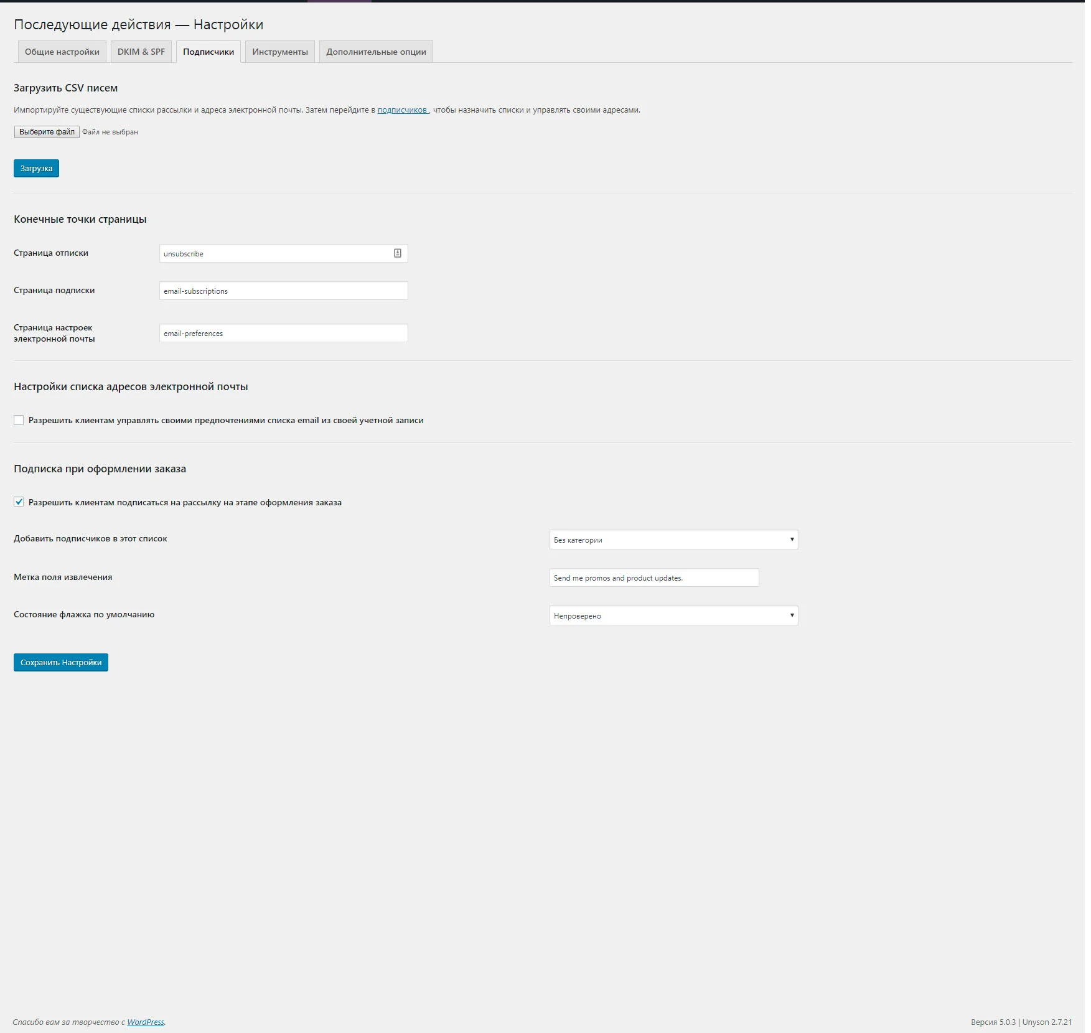Viewport: 1091px width, 1033px height.
Task: Open the 'Без категории' subscriber list dropdown
Action: [x=673, y=540]
